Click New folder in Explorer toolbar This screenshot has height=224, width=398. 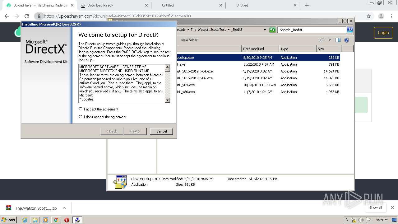(x=189, y=40)
